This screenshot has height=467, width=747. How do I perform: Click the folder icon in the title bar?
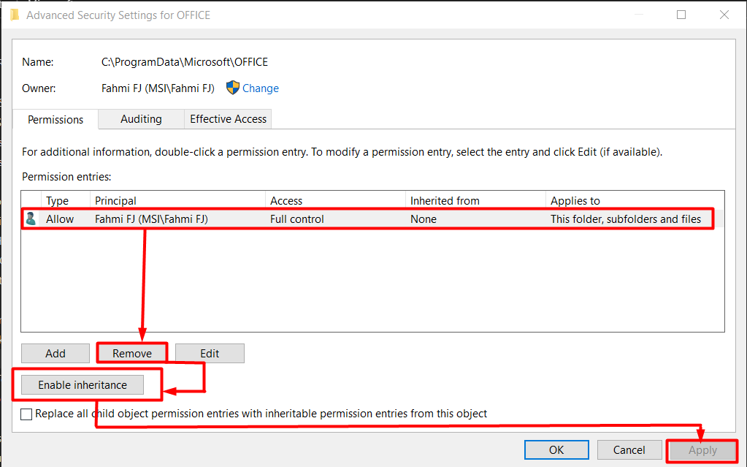[x=14, y=15]
